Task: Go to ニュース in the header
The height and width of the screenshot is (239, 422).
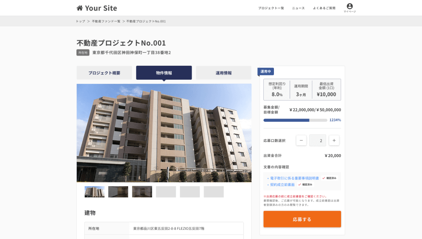Action: pyautogui.click(x=298, y=8)
